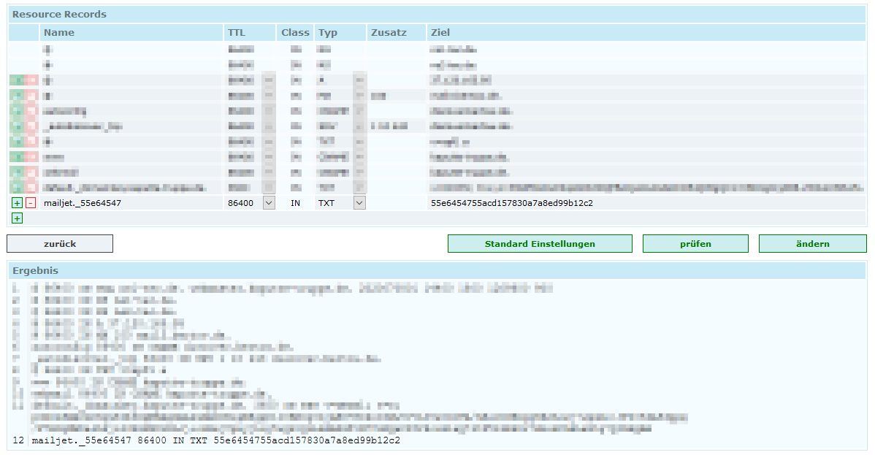
Task: Remove the mailjet record with the red minus icon
Action: point(31,203)
